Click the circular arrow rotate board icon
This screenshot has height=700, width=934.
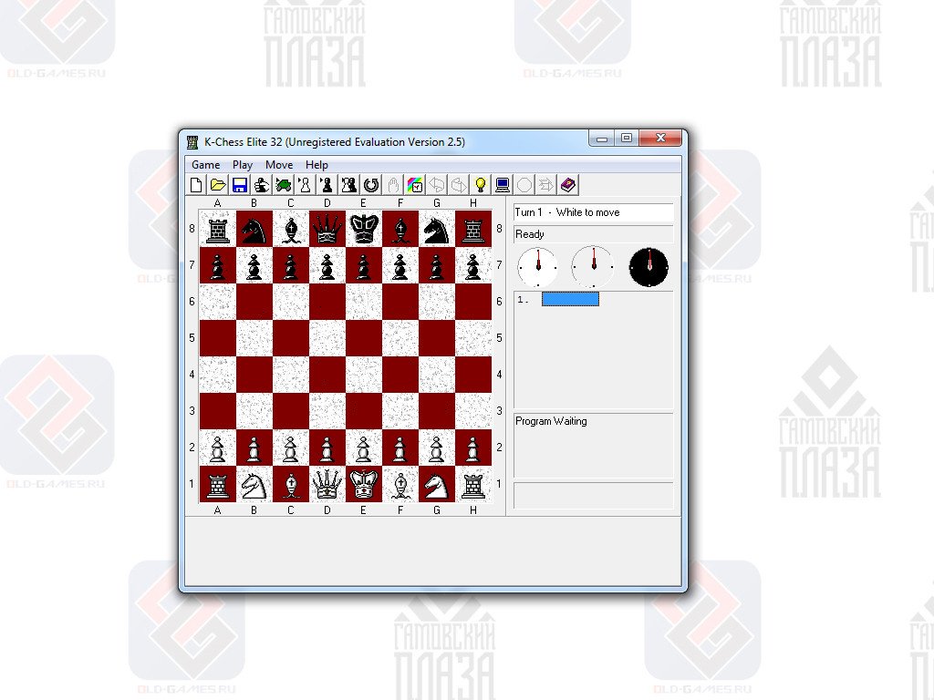[x=371, y=185]
